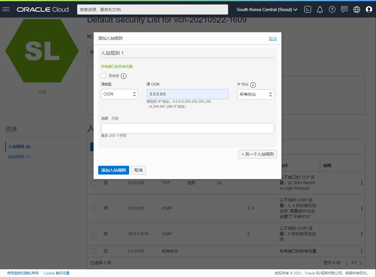The height and width of the screenshot is (277, 376).
Task: Open the hamburger navigation menu
Action: tap(6, 9)
